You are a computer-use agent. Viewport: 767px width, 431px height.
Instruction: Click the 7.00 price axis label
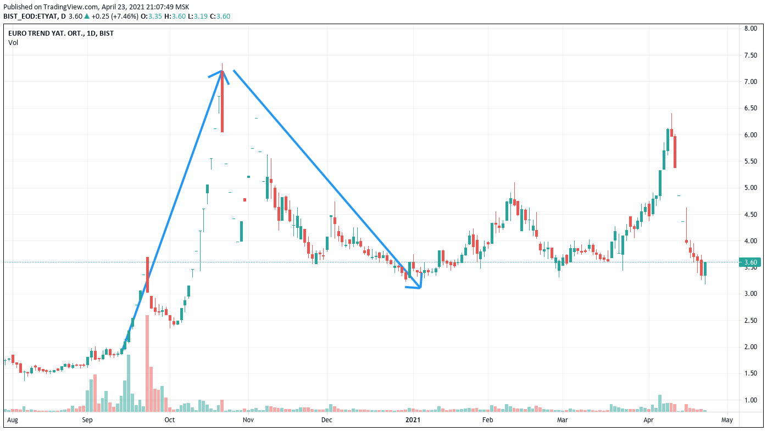click(x=751, y=82)
